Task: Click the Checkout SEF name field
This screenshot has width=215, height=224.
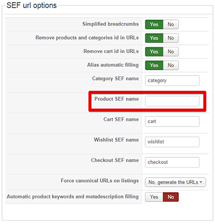Action: (x=172, y=162)
